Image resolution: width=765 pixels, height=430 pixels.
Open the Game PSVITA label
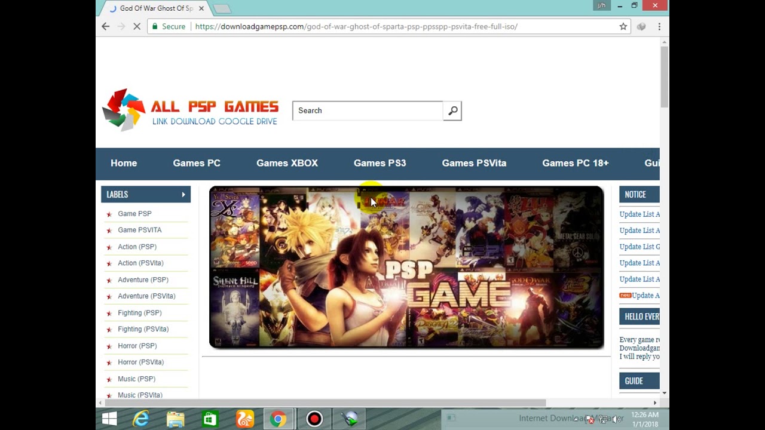[139, 230]
